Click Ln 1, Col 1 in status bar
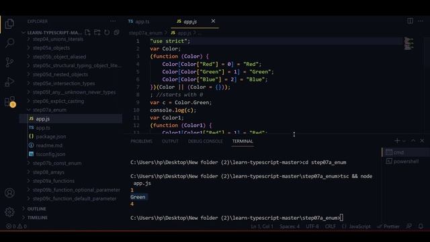Screen dimensions: 430x242 [x=262, y=227]
